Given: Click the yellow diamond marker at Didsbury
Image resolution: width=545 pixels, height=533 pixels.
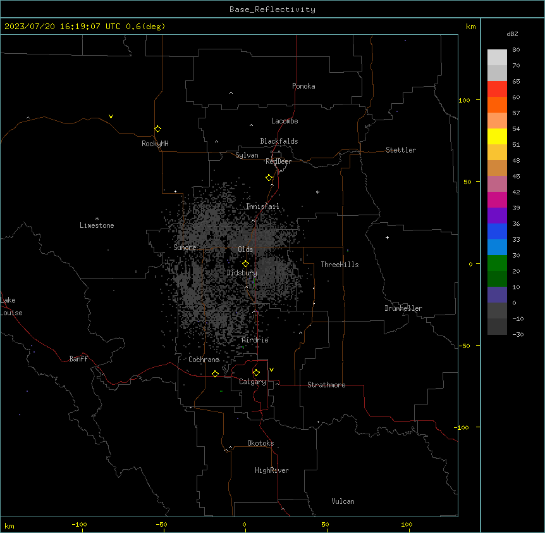Looking at the screenshot, I should click(245, 264).
